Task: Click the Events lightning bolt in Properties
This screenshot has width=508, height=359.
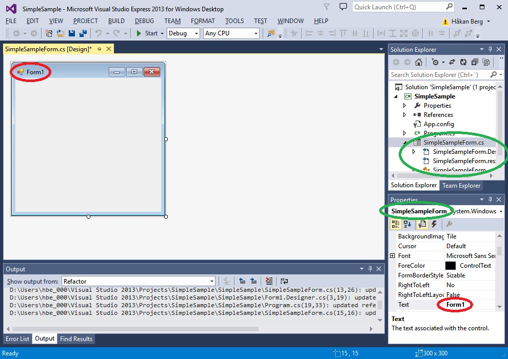Action: tap(434, 224)
